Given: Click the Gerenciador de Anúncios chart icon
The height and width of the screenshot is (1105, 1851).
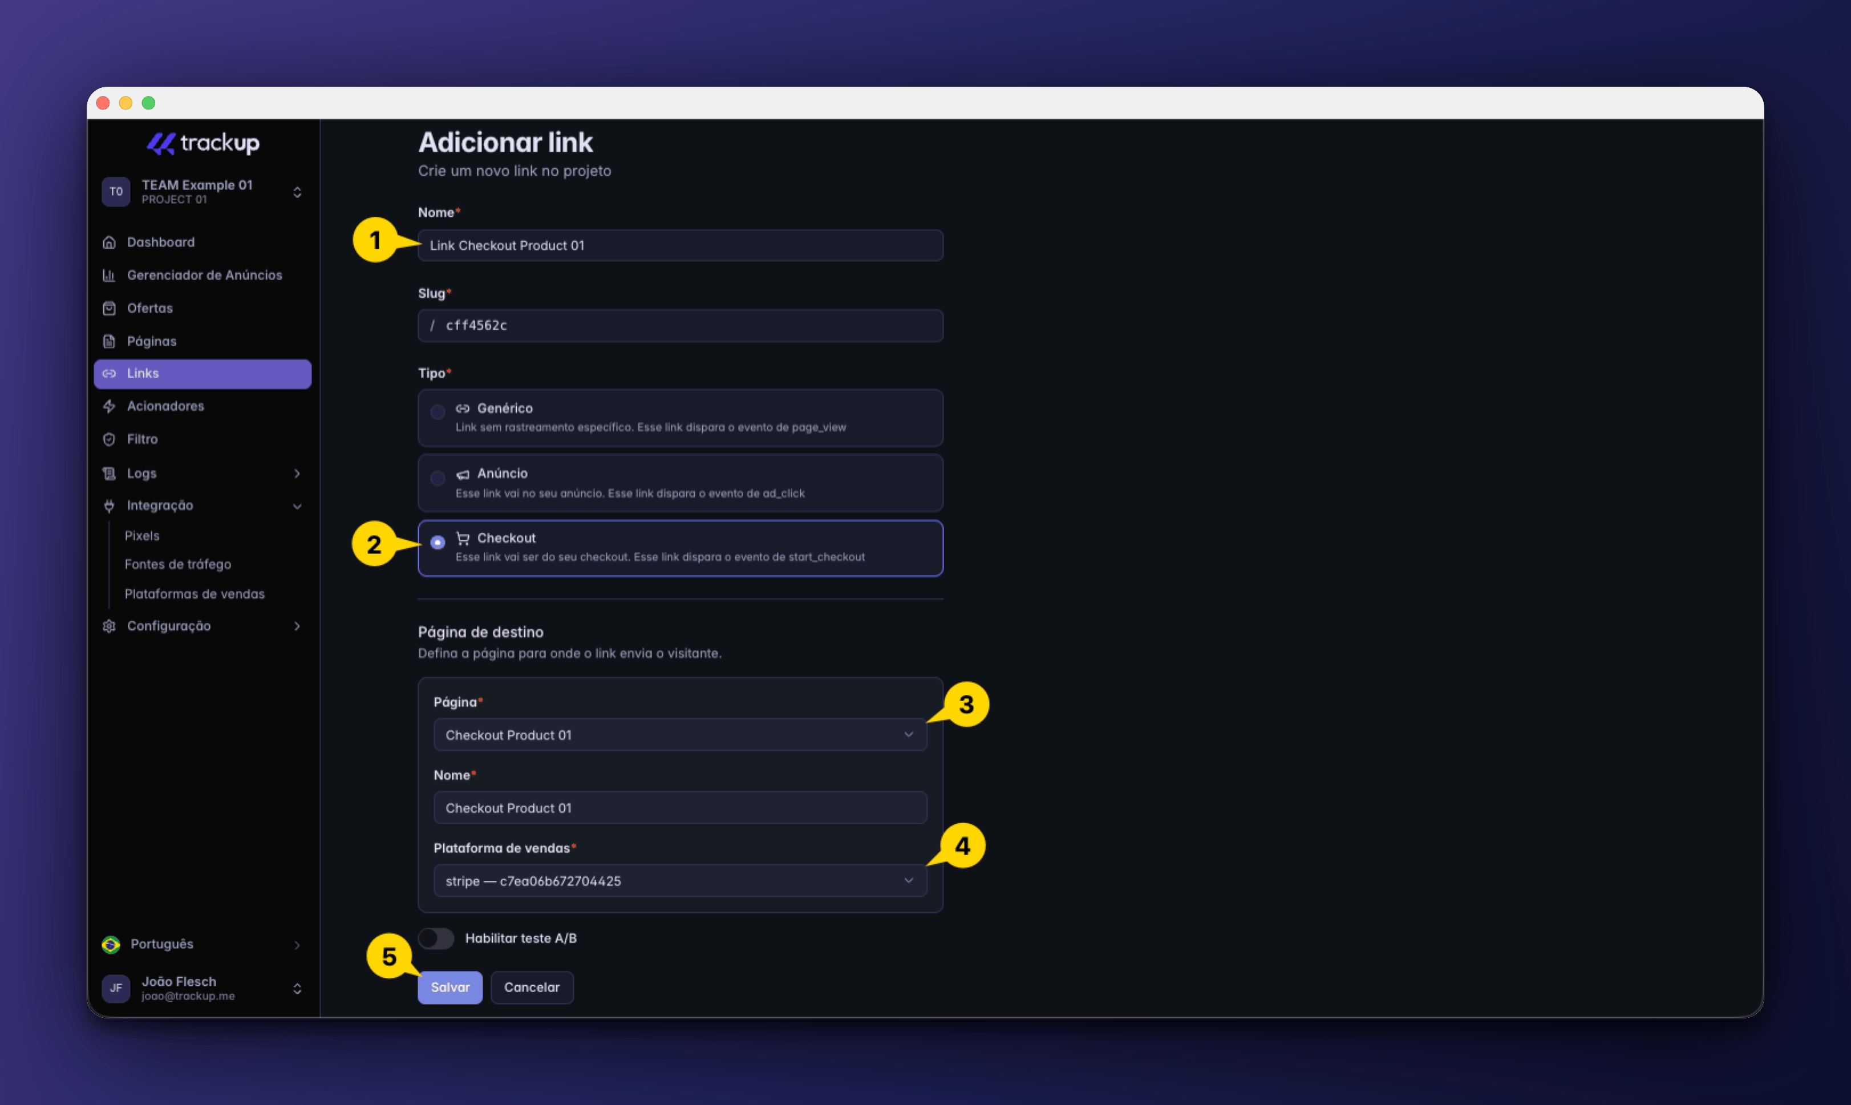Looking at the screenshot, I should 110,275.
